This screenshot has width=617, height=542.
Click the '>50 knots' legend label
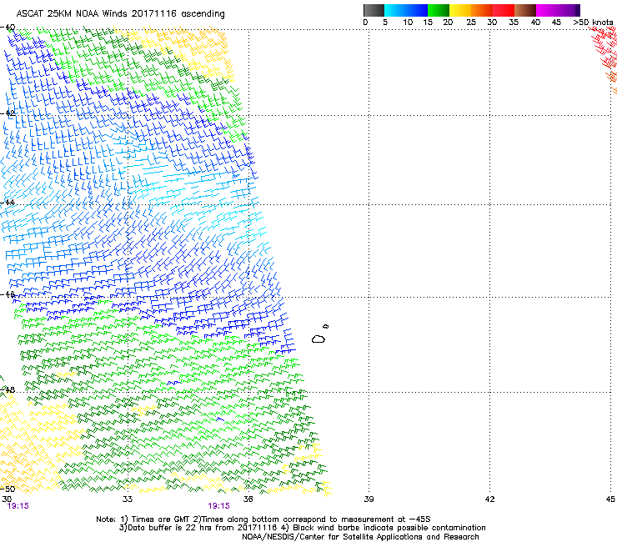point(593,22)
